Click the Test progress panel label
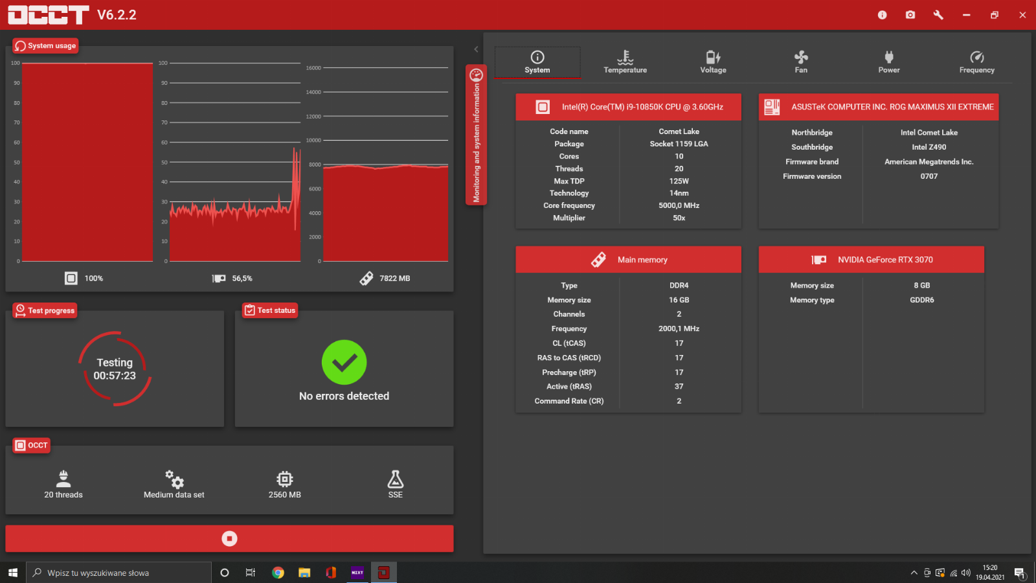1036x583 pixels. [x=45, y=310]
